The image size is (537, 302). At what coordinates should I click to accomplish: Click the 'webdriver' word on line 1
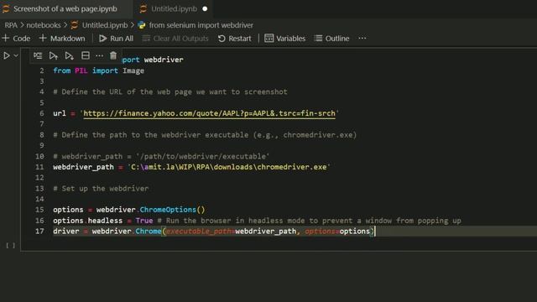coord(164,60)
